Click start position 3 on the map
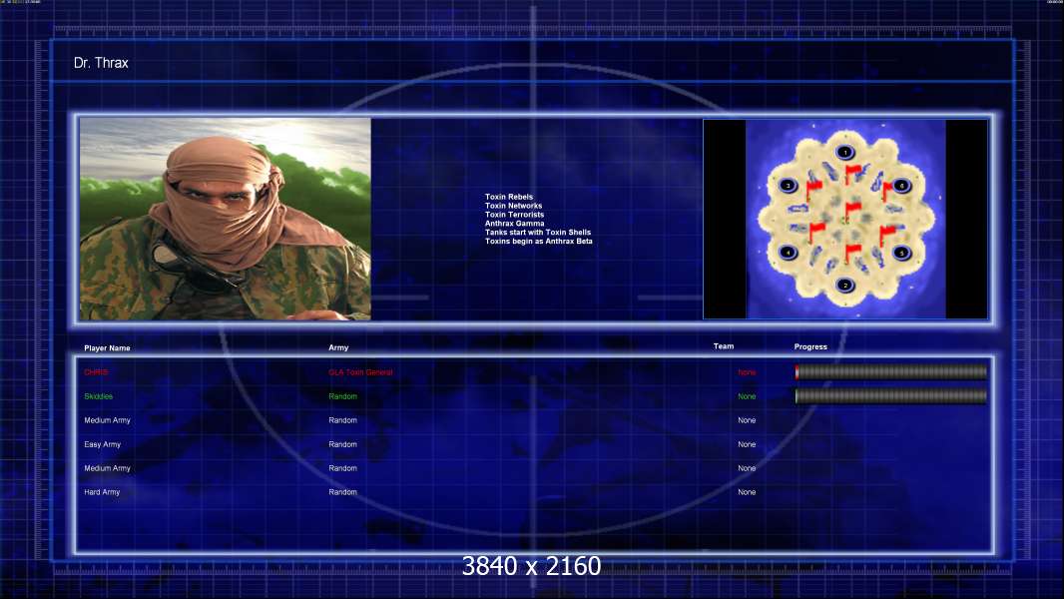The width and height of the screenshot is (1064, 599). pos(788,185)
